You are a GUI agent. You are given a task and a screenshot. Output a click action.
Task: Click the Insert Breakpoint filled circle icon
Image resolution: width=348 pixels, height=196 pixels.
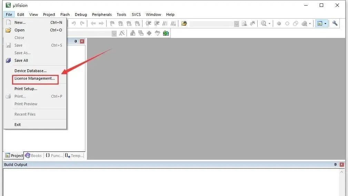(x=279, y=23)
